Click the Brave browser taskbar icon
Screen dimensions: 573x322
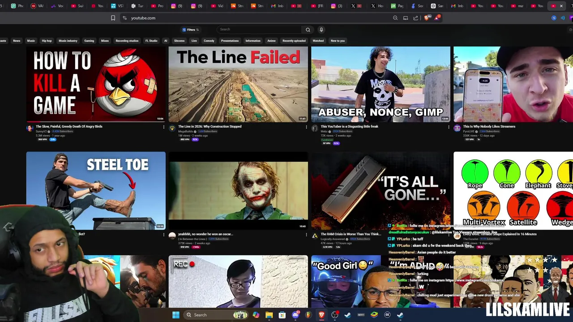point(321,315)
